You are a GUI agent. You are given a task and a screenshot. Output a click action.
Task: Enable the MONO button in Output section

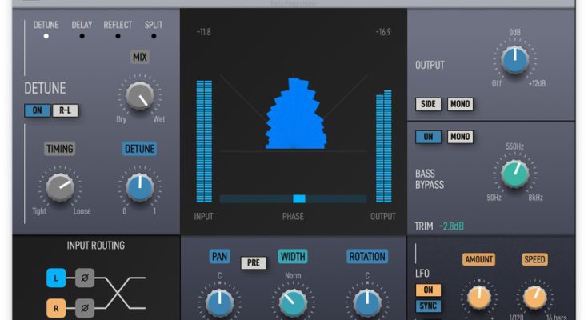point(459,104)
